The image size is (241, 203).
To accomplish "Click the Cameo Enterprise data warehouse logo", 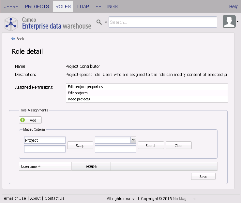I will [48, 23].
